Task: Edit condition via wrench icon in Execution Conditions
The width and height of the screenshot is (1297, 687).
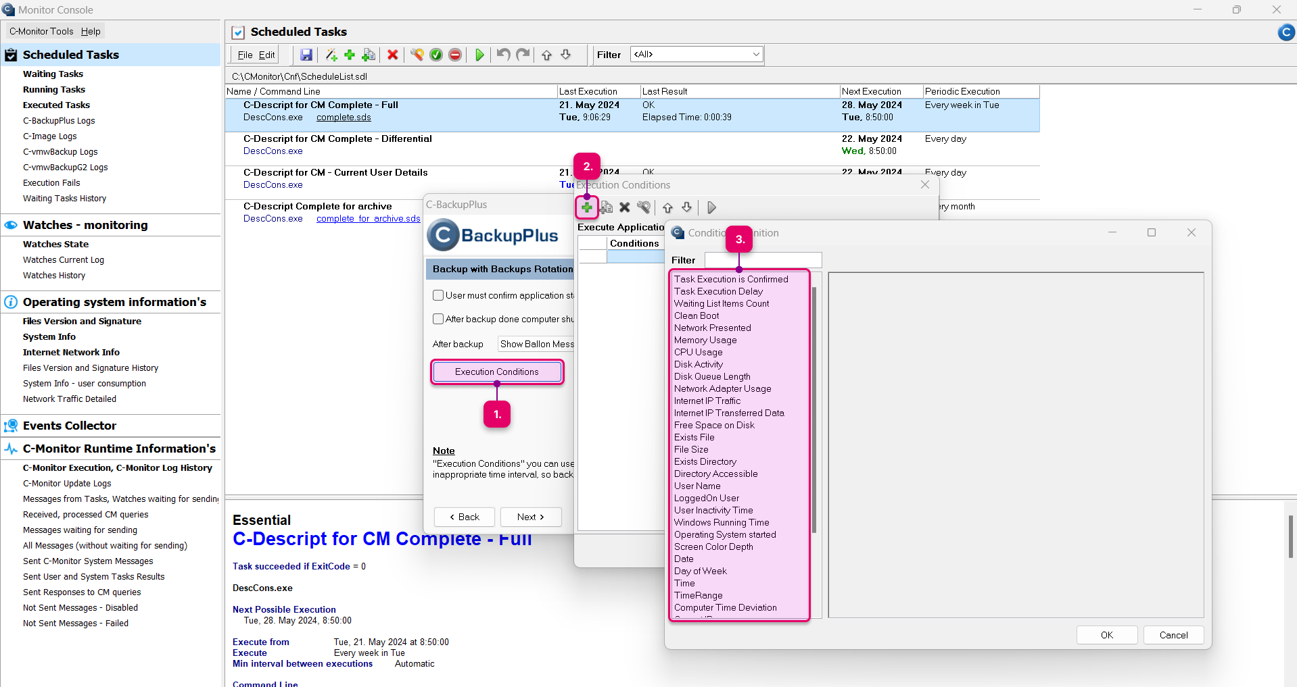Action: (x=644, y=207)
